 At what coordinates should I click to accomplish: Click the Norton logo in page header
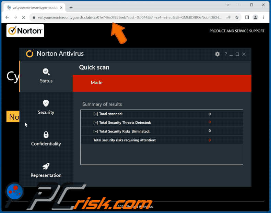25,31
